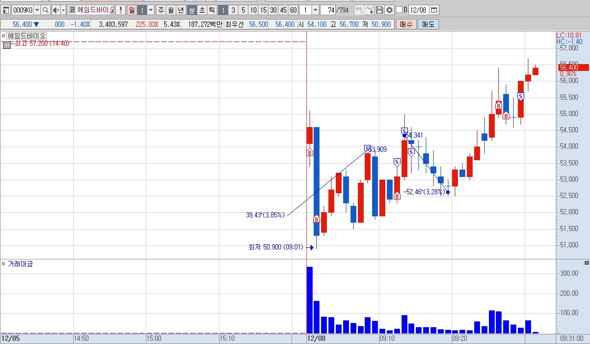Open the custom interval dropdown arrow
The height and width of the screenshot is (344, 590).
pos(316,10)
